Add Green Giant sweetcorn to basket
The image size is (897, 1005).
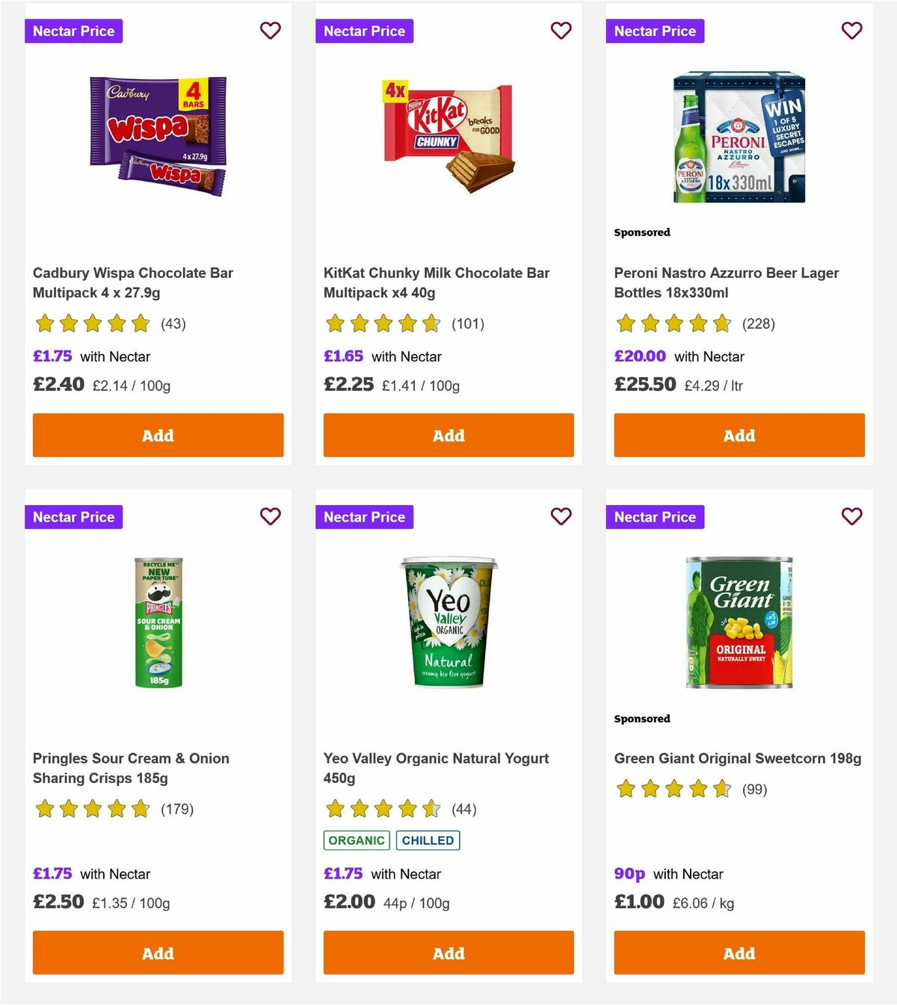739,953
